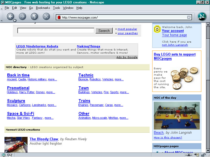This screenshot has width=210, height=157.
Task: Open the Back button history dropdown arrow
Action: point(15,21)
